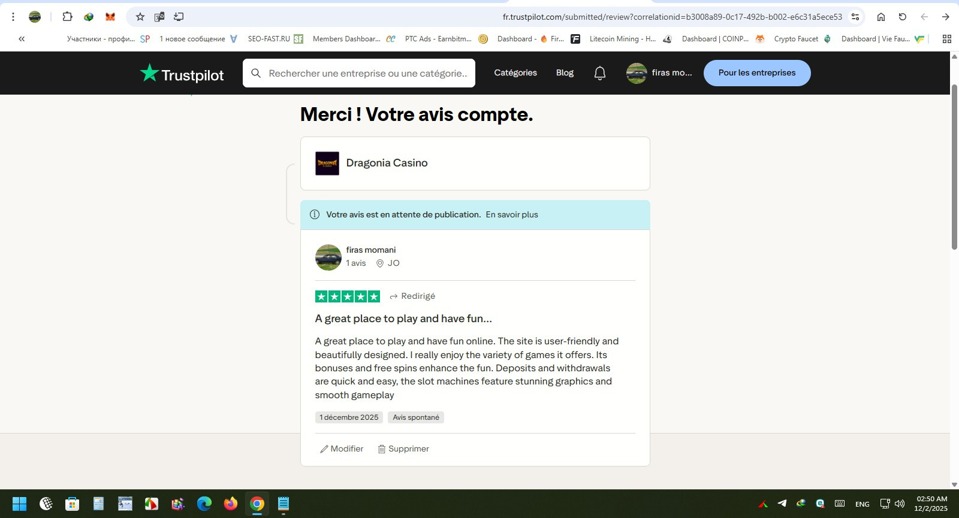Click ENG language indicator
The width and height of the screenshot is (959, 518).
[863, 504]
